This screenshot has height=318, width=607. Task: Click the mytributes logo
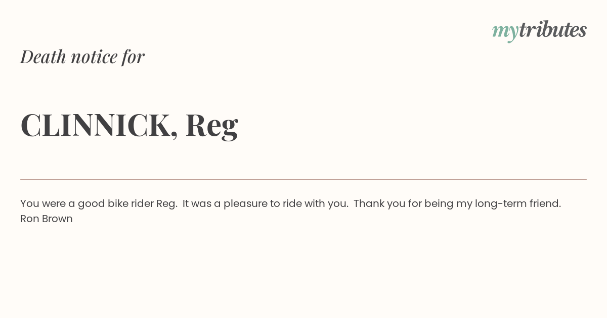pyautogui.click(x=539, y=30)
